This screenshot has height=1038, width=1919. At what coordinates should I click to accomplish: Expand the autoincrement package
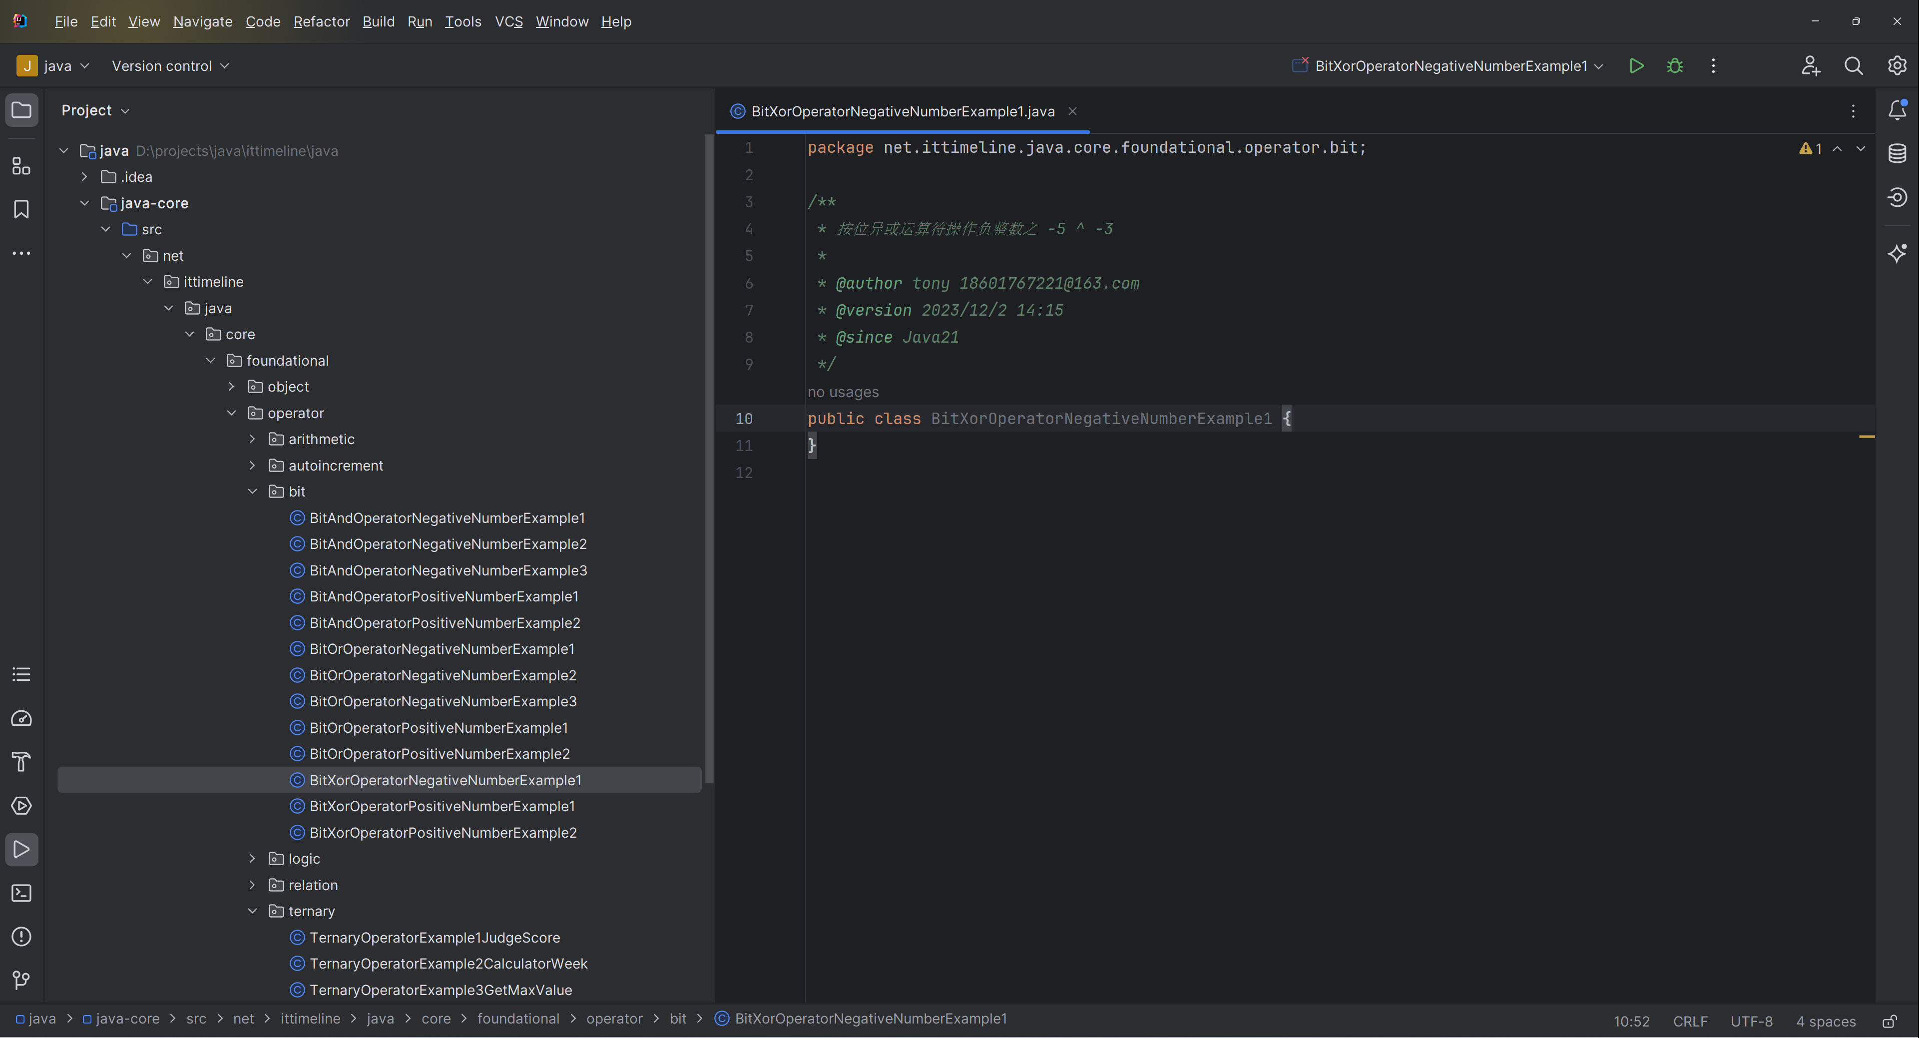[x=253, y=465]
